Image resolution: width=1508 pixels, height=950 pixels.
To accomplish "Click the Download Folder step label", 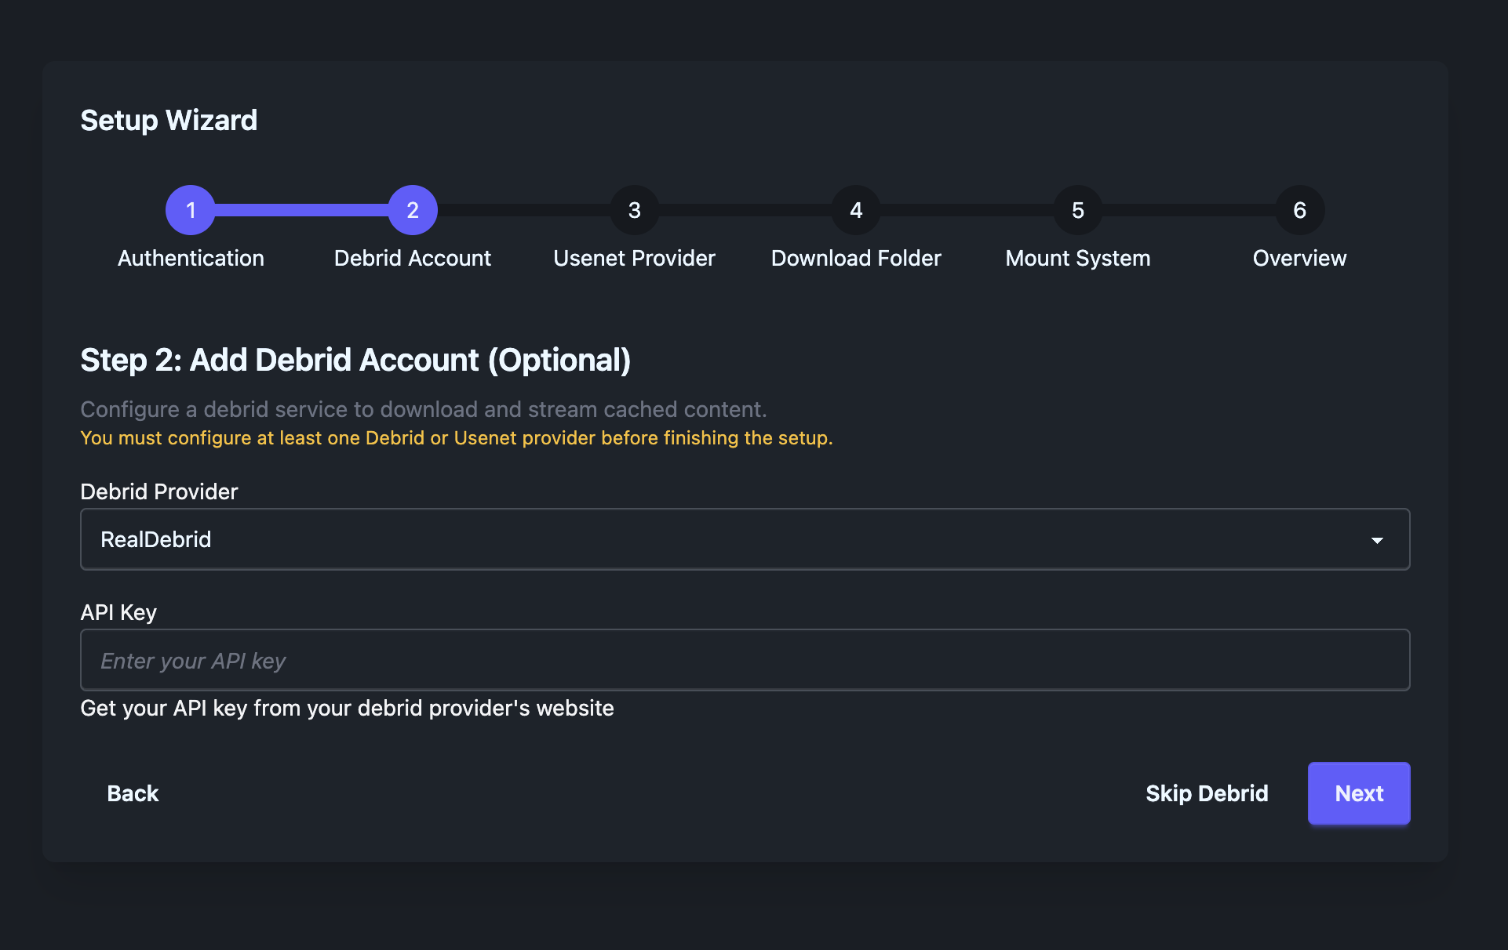I will point(855,258).
